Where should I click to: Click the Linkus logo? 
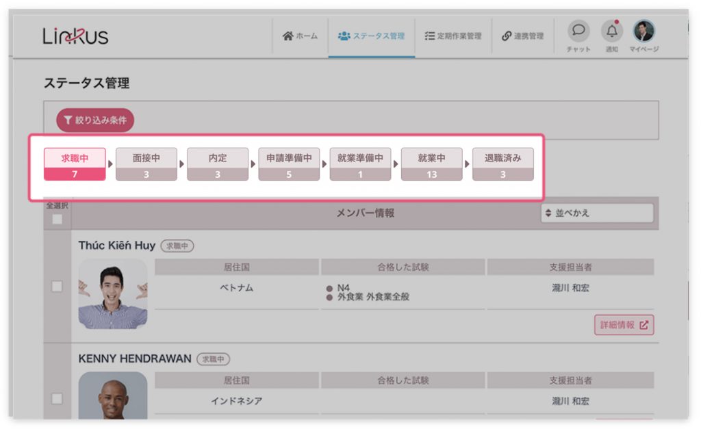tap(75, 36)
